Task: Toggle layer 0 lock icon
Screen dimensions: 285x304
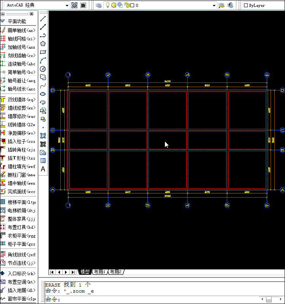Action: pyautogui.click(x=127, y=5)
